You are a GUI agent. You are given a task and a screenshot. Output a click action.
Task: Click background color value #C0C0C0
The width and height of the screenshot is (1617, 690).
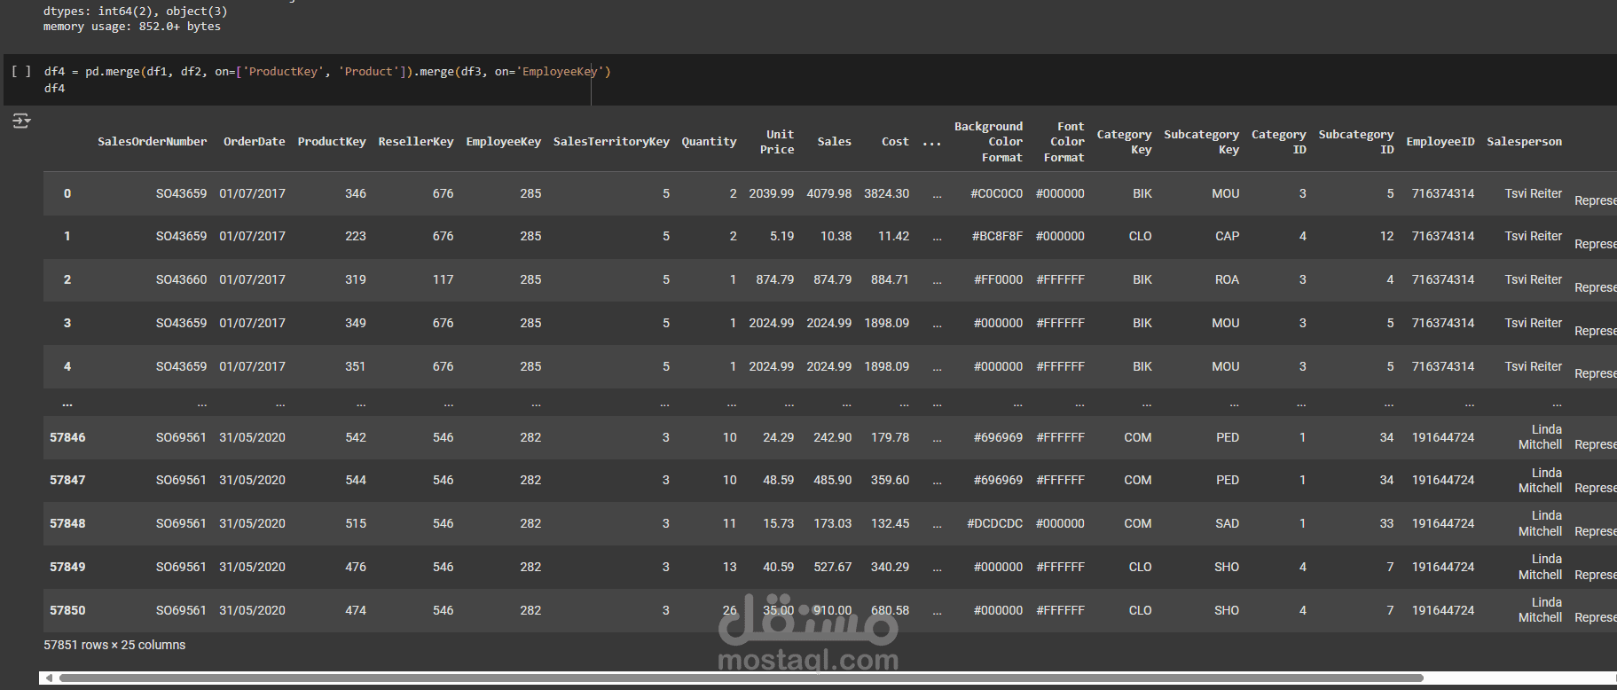tap(996, 193)
